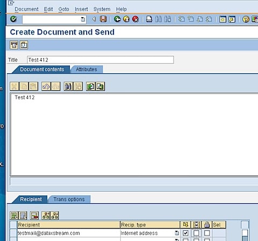
Task: Click the red Cancel icon
Action: [x=135, y=19]
